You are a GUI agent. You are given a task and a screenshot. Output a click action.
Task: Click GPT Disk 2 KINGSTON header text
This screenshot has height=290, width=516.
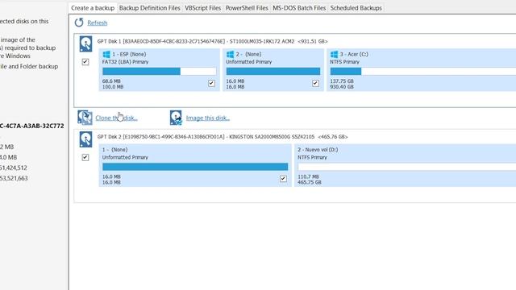tap(223, 137)
